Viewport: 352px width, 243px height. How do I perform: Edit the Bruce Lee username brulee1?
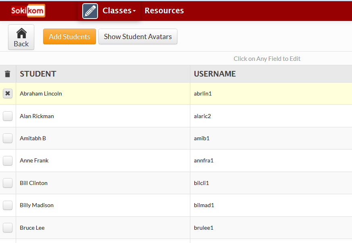pyautogui.click(x=204, y=228)
